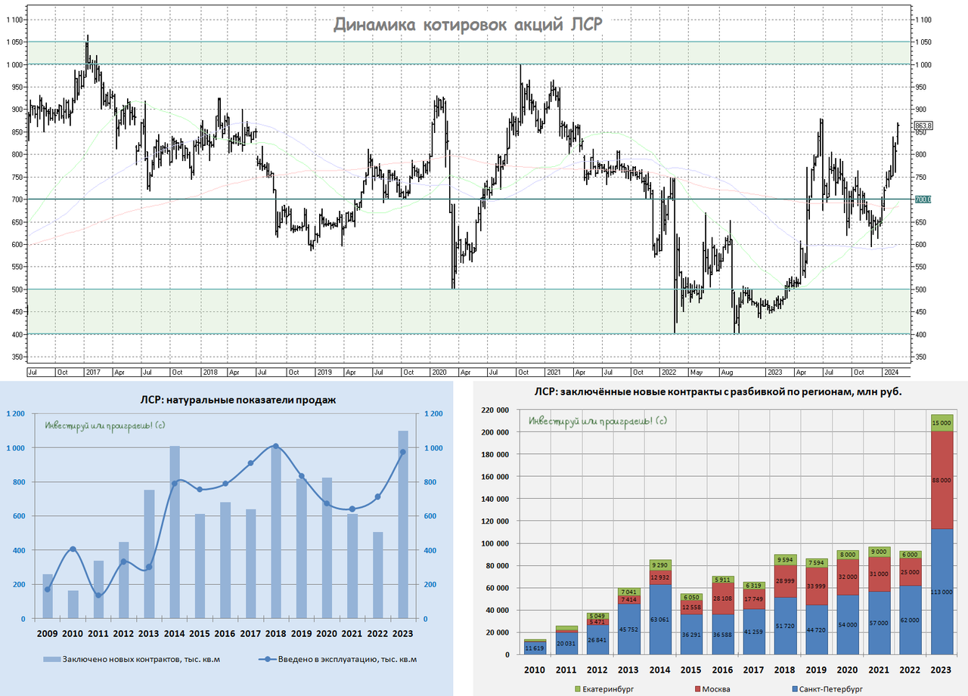Click the 28 999 data label

point(784,582)
